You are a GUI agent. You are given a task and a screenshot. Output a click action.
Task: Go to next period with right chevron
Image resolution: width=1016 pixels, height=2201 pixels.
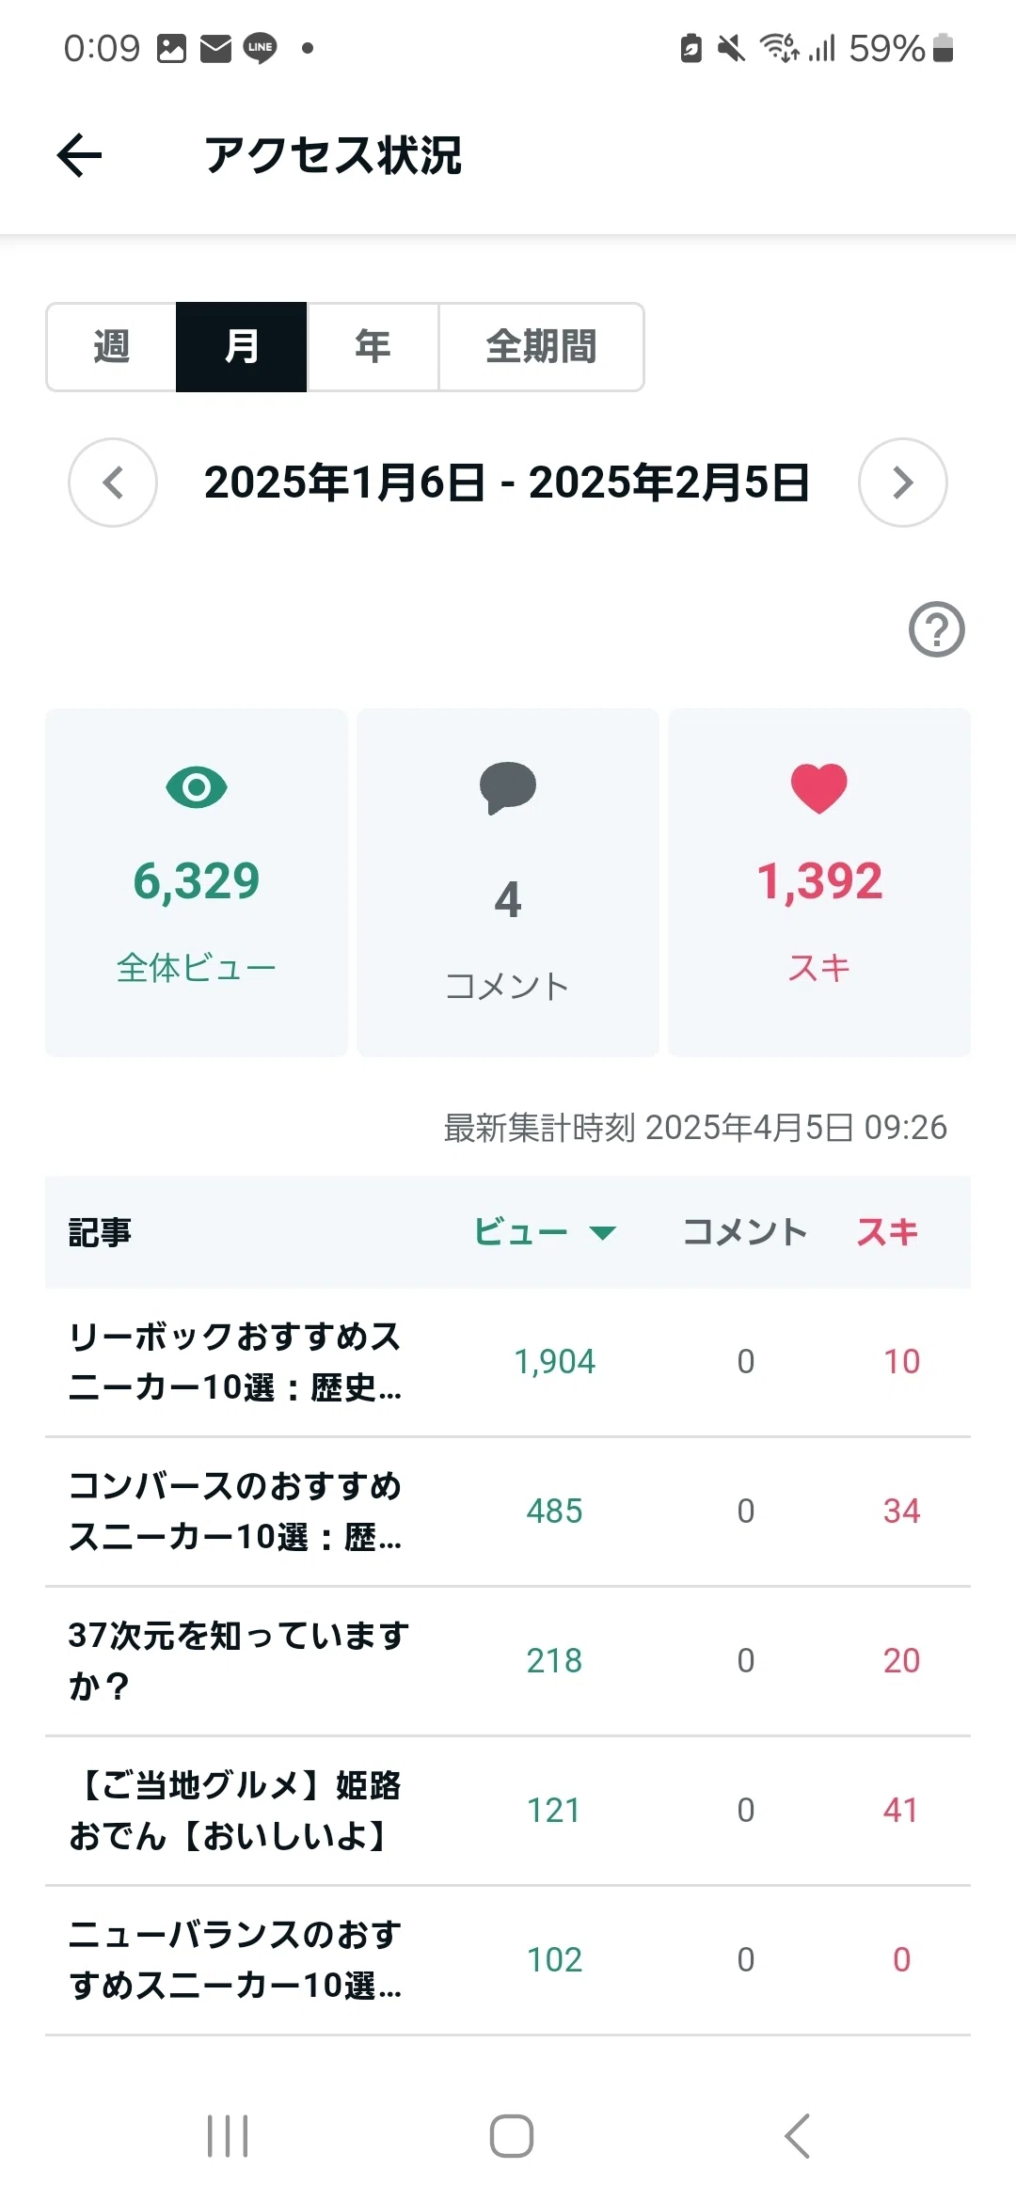tap(903, 483)
